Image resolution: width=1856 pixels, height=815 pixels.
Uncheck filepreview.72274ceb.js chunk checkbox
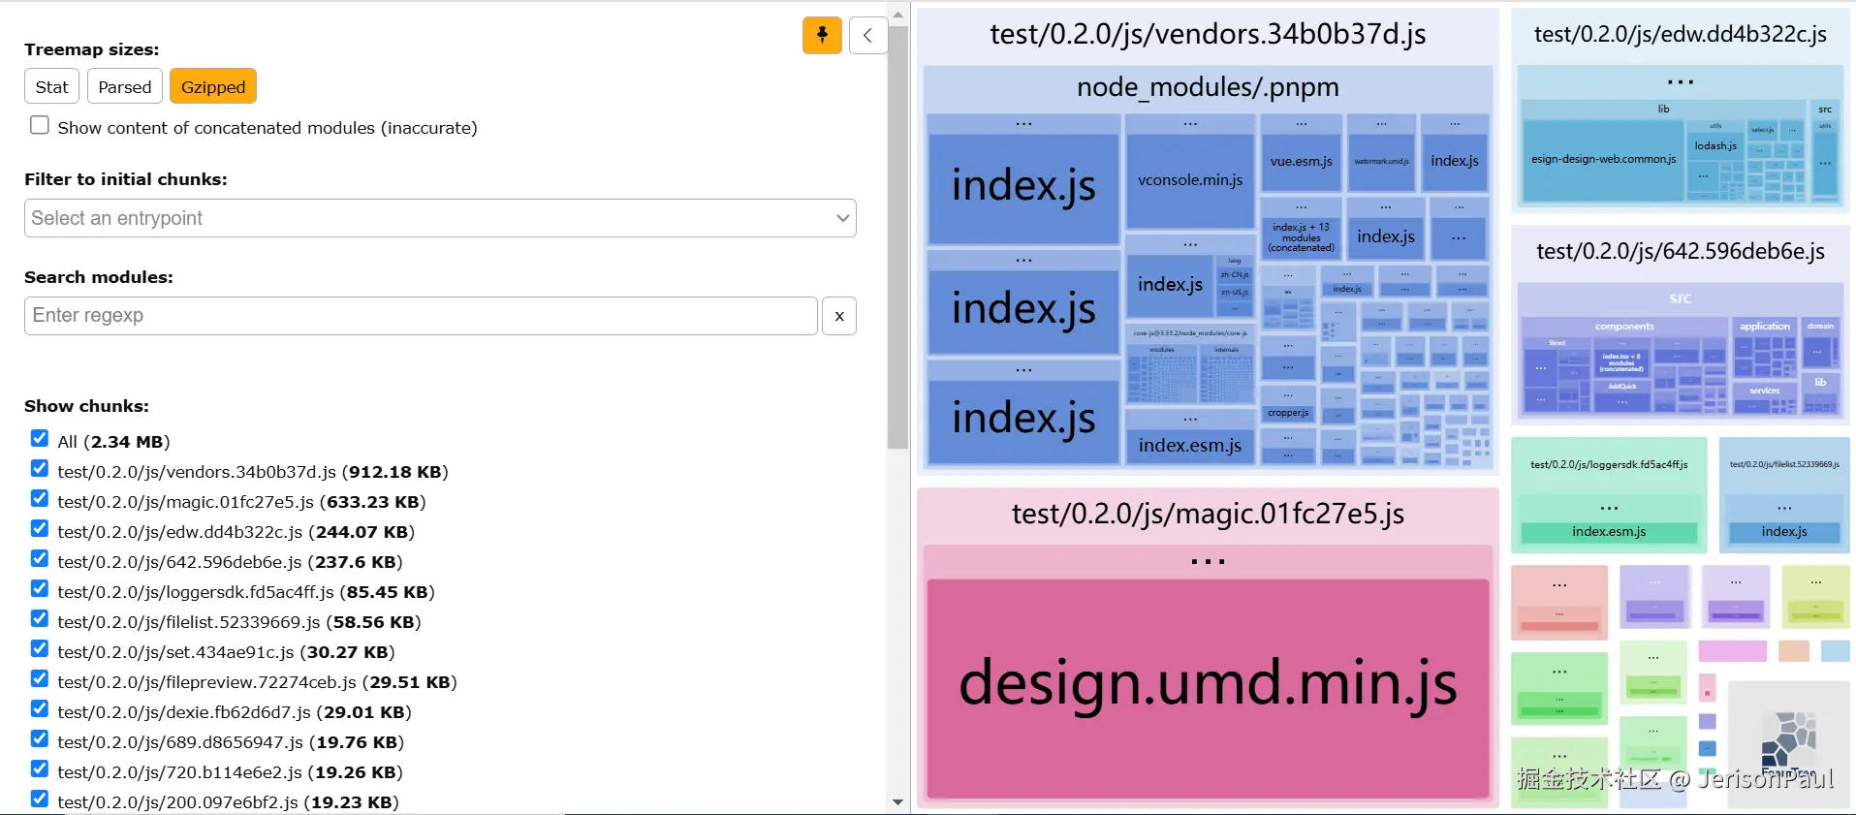40,678
